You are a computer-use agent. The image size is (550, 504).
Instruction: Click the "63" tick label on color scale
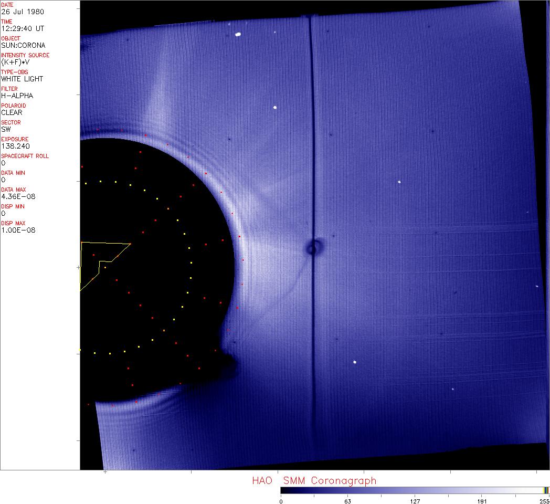(347, 500)
